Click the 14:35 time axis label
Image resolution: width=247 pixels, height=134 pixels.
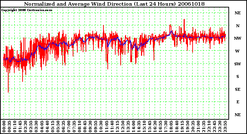click(139, 126)
